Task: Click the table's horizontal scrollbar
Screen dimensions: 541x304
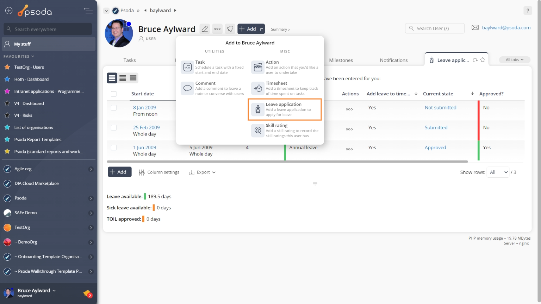Action: (x=287, y=161)
